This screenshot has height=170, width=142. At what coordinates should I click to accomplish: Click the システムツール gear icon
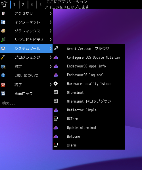[x=3, y=48]
